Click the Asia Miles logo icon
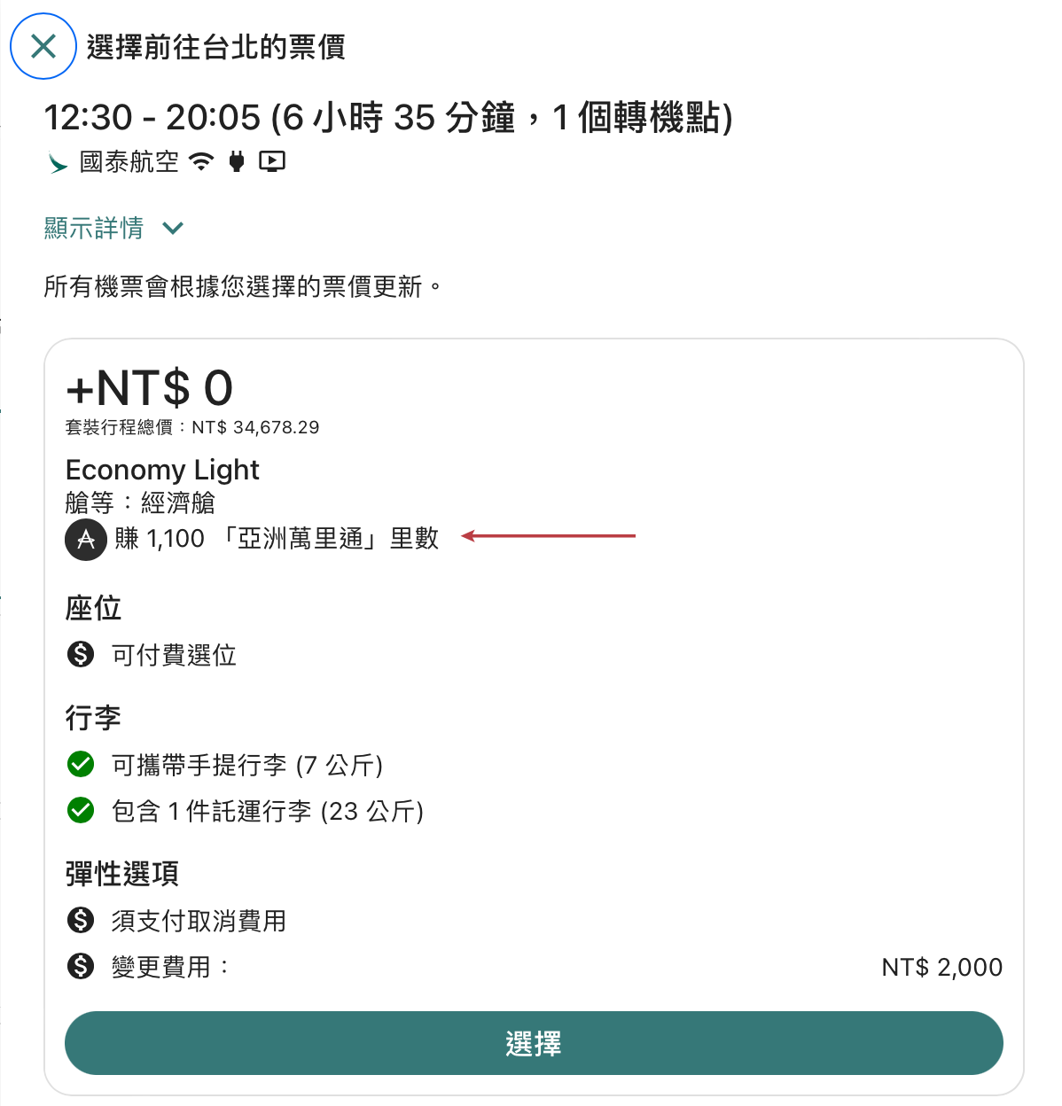 (x=86, y=539)
